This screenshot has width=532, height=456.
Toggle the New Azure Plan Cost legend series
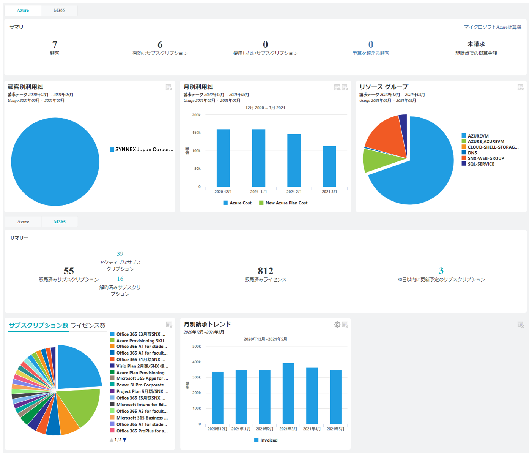click(283, 203)
